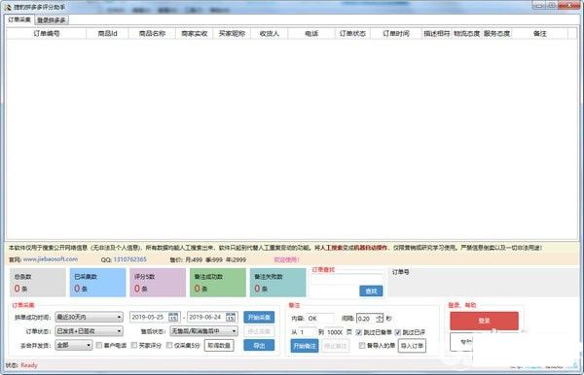584x375 pixels.
Task: Click the 到 page field showing 1000X
Action: coord(335,332)
